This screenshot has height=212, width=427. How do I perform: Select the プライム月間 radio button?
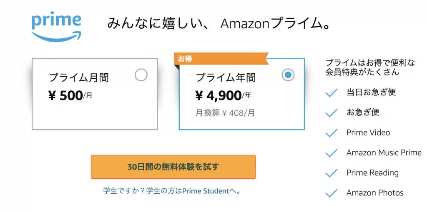pos(141,75)
